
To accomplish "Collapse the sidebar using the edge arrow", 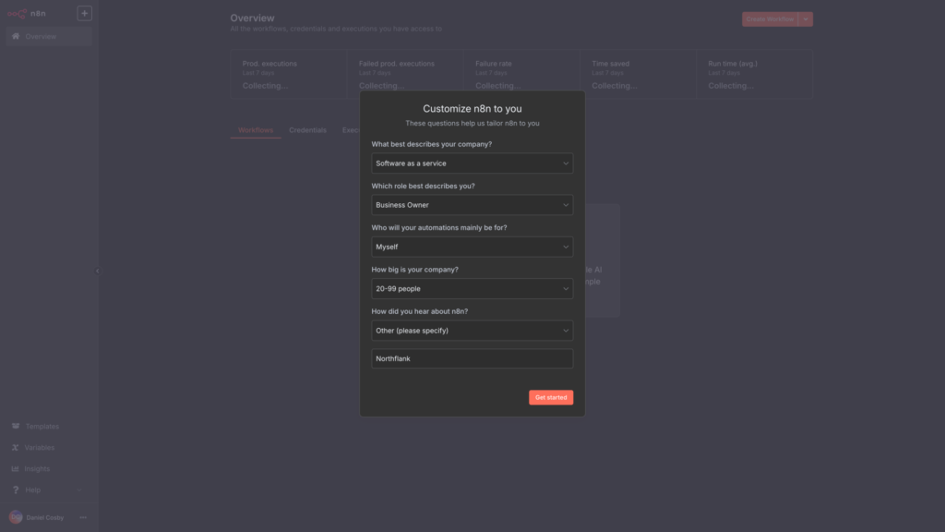I will 98,271.
